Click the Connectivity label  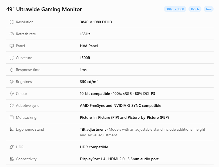coord(26,159)
